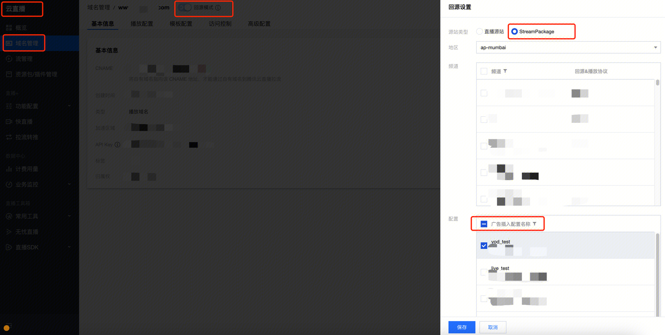Toggle the 广告插入配置名称 header checkbox
The height and width of the screenshot is (335, 665).
[x=484, y=225]
